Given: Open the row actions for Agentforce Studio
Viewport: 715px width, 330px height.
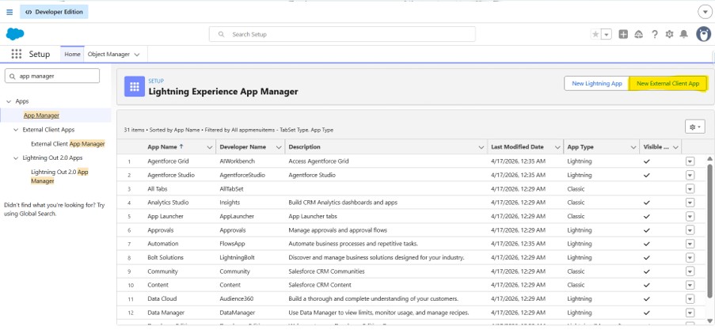Looking at the screenshot, I should coord(690,175).
